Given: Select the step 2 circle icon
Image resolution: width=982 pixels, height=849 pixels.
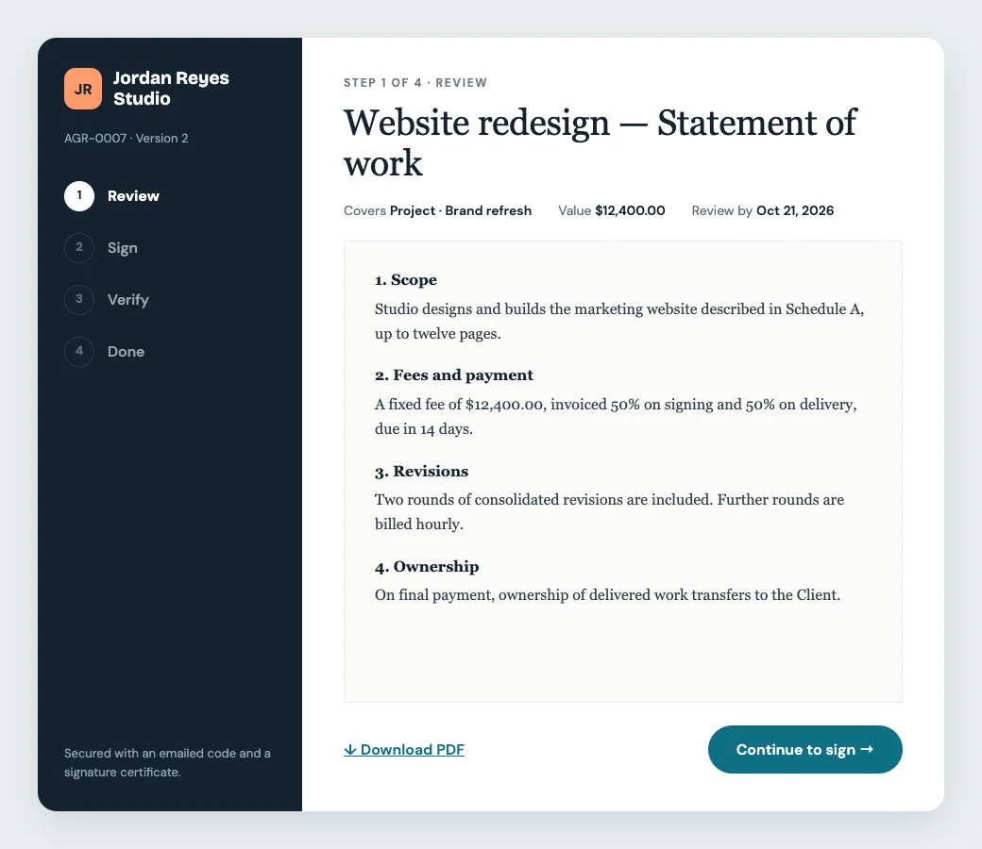Looking at the screenshot, I should click(79, 248).
